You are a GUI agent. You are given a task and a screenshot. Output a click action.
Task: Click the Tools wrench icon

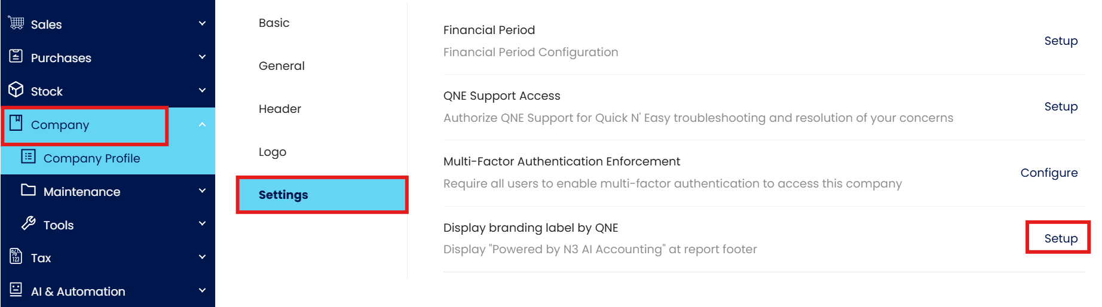pyautogui.click(x=28, y=224)
